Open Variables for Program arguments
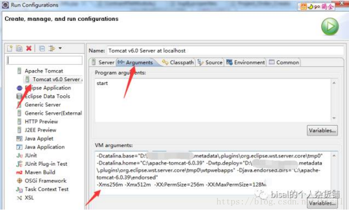 322,130
